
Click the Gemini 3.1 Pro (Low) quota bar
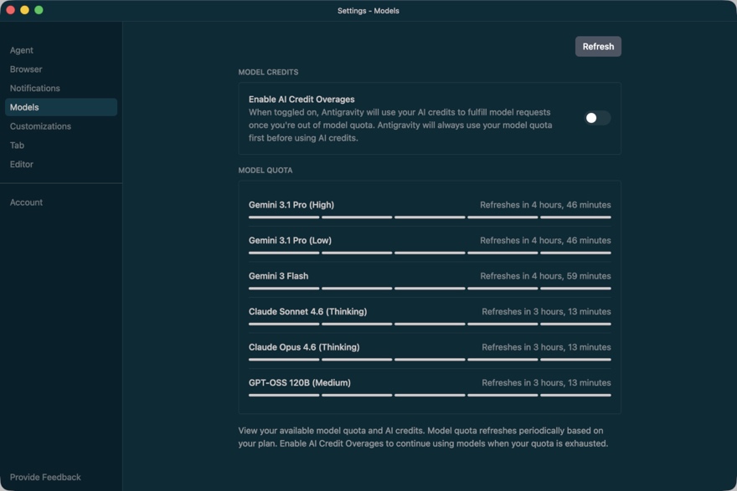429,253
